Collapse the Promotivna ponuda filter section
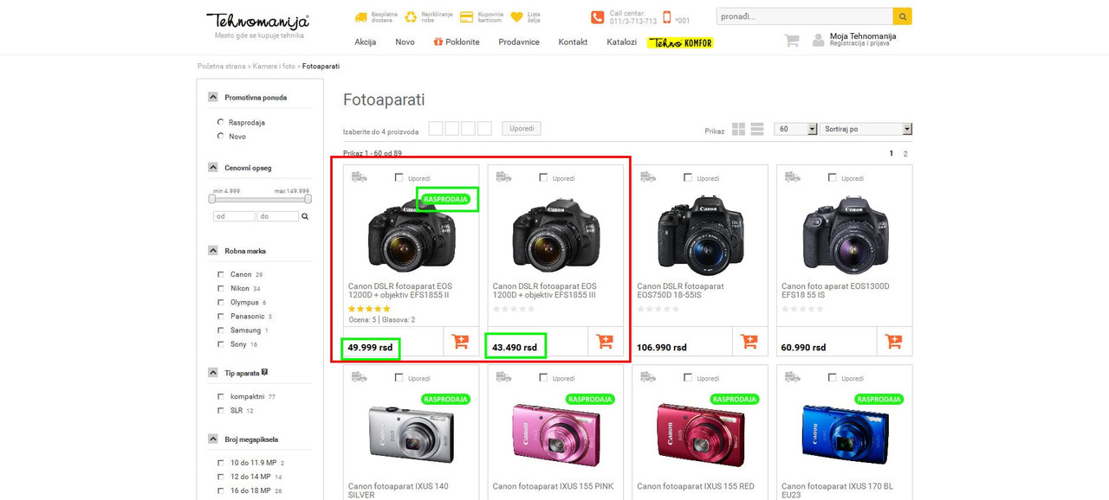 point(213,97)
